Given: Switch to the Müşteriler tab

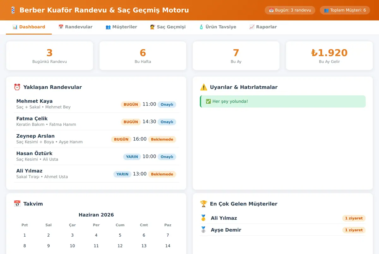Looking at the screenshot, I should 121,27.
